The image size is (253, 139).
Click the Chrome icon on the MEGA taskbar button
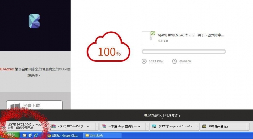point(49,135)
